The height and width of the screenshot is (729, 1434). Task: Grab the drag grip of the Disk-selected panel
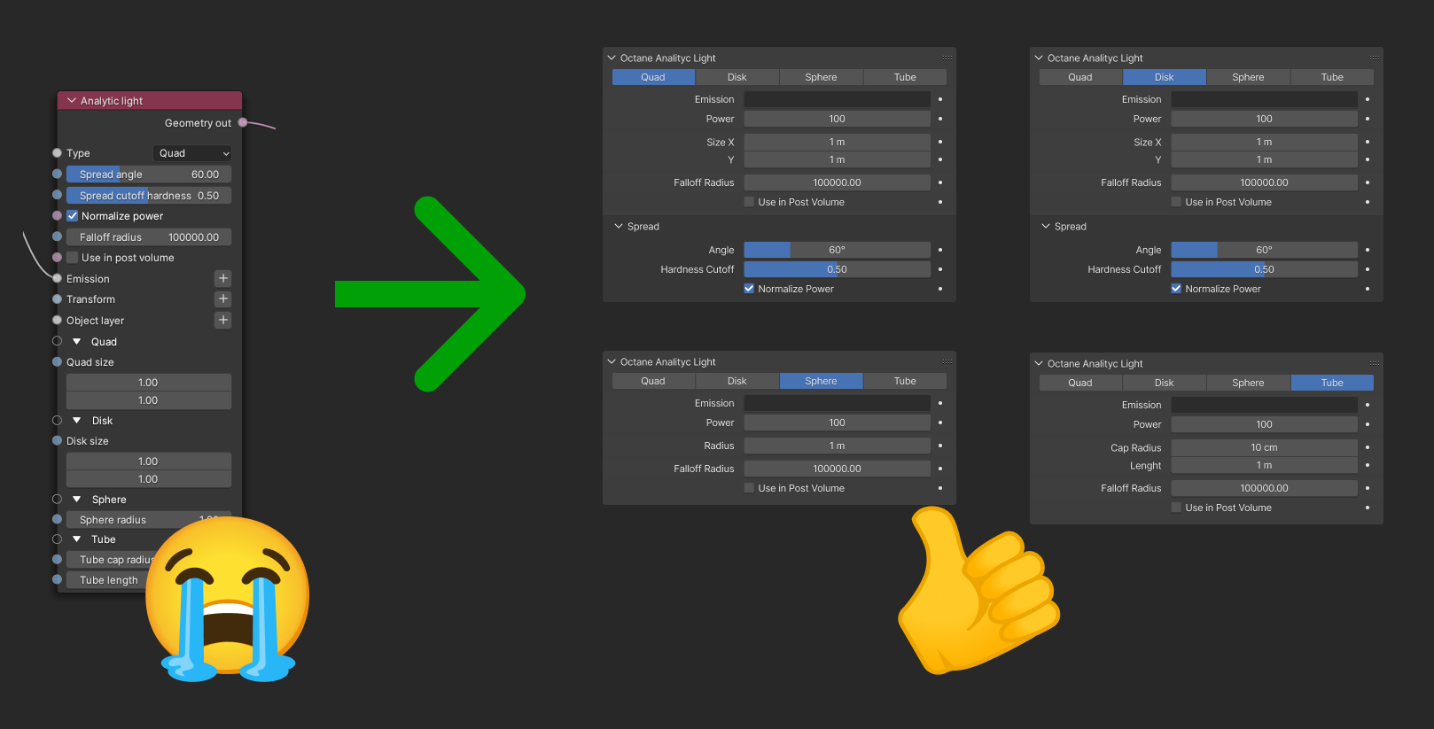(x=1375, y=58)
